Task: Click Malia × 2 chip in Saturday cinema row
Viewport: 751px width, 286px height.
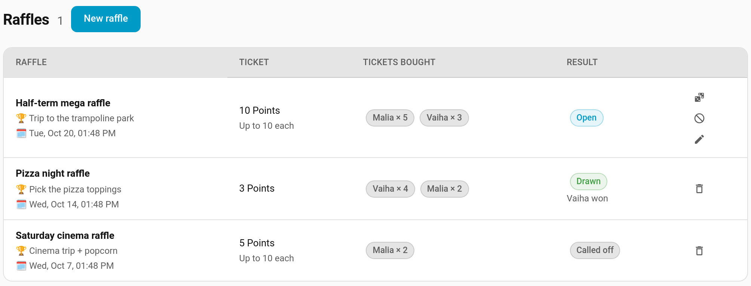Action: (x=390, y=250)
